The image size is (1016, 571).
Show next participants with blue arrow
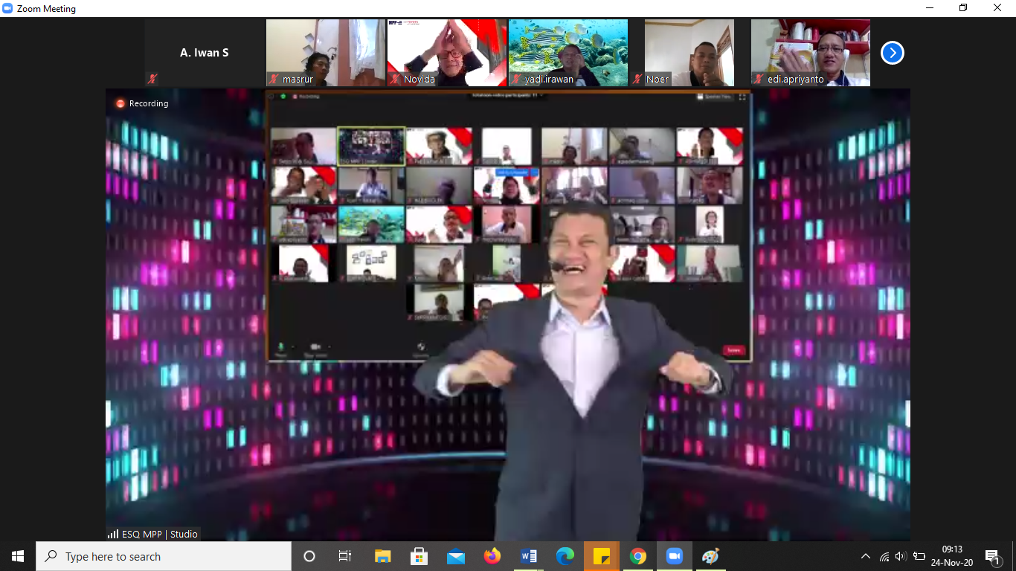pos(892,53)
